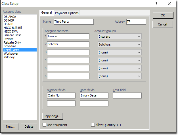Switch to the Payment Options tab

(67, 13)
